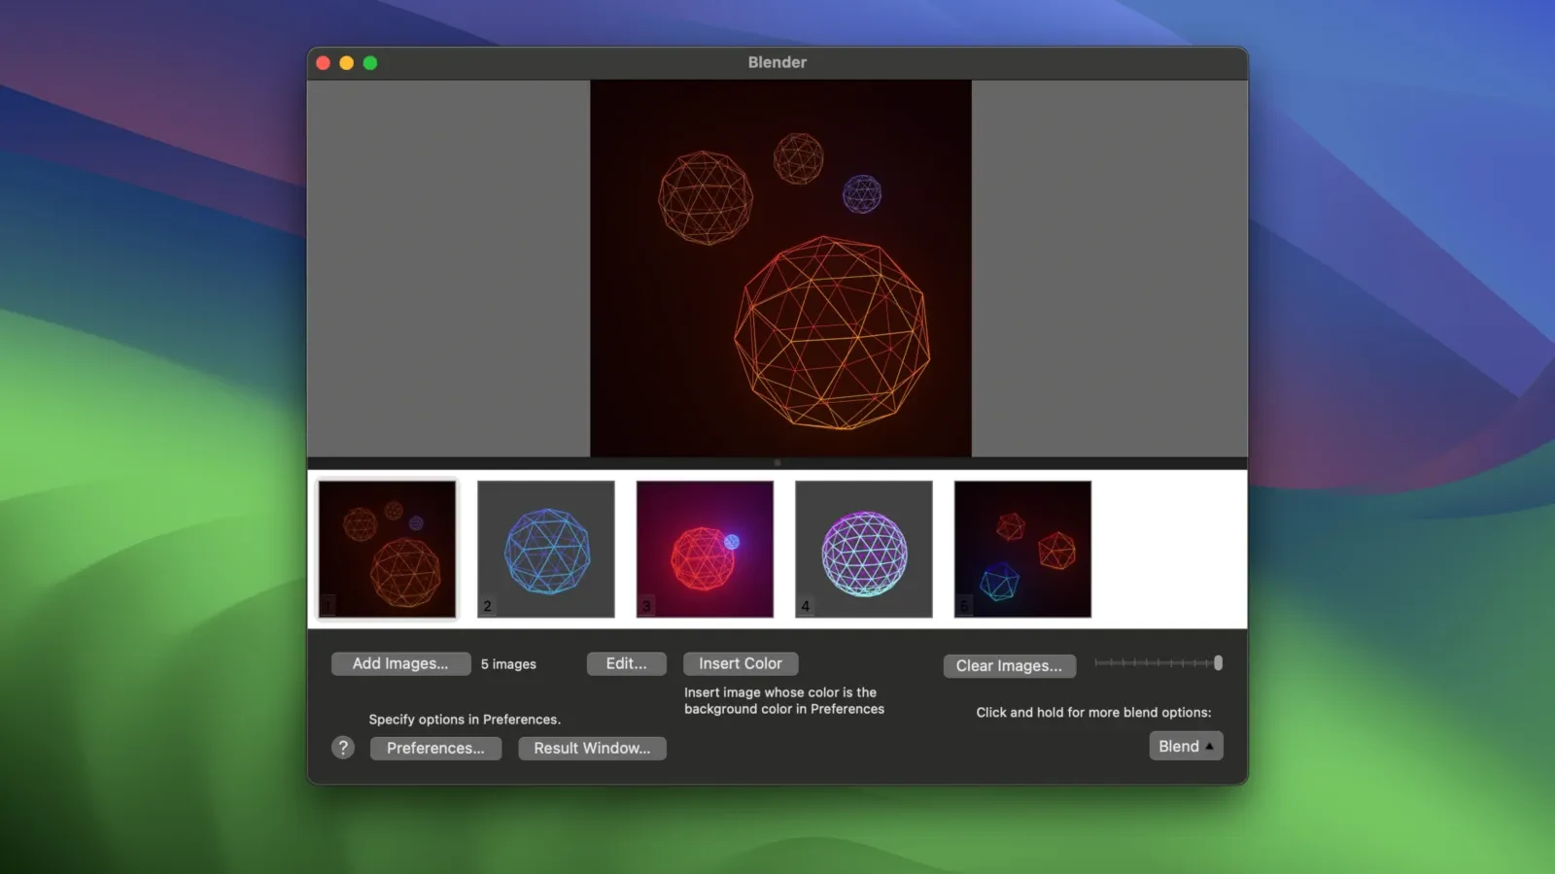Click the splitter dot below the preview
This screenshot has width=1555, height=874.
pyautogui.click(x=777, y=463)
